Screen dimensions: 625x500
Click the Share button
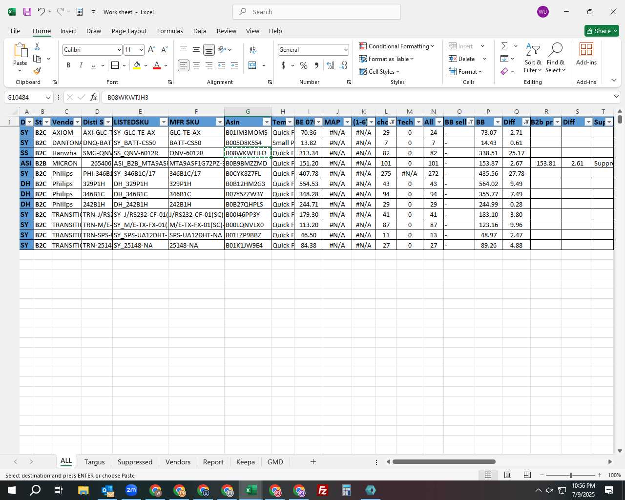(x=602, y=31)
